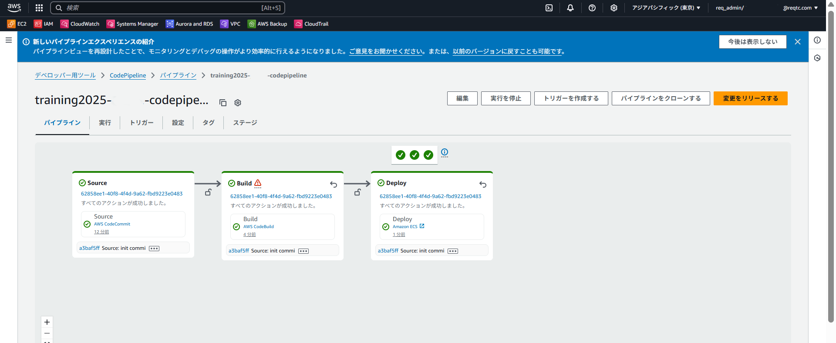The height and width of the screenshot is (343, 836).
Task: Toggle transition lock between Source and Build
Action: click(x=208, y=192)
